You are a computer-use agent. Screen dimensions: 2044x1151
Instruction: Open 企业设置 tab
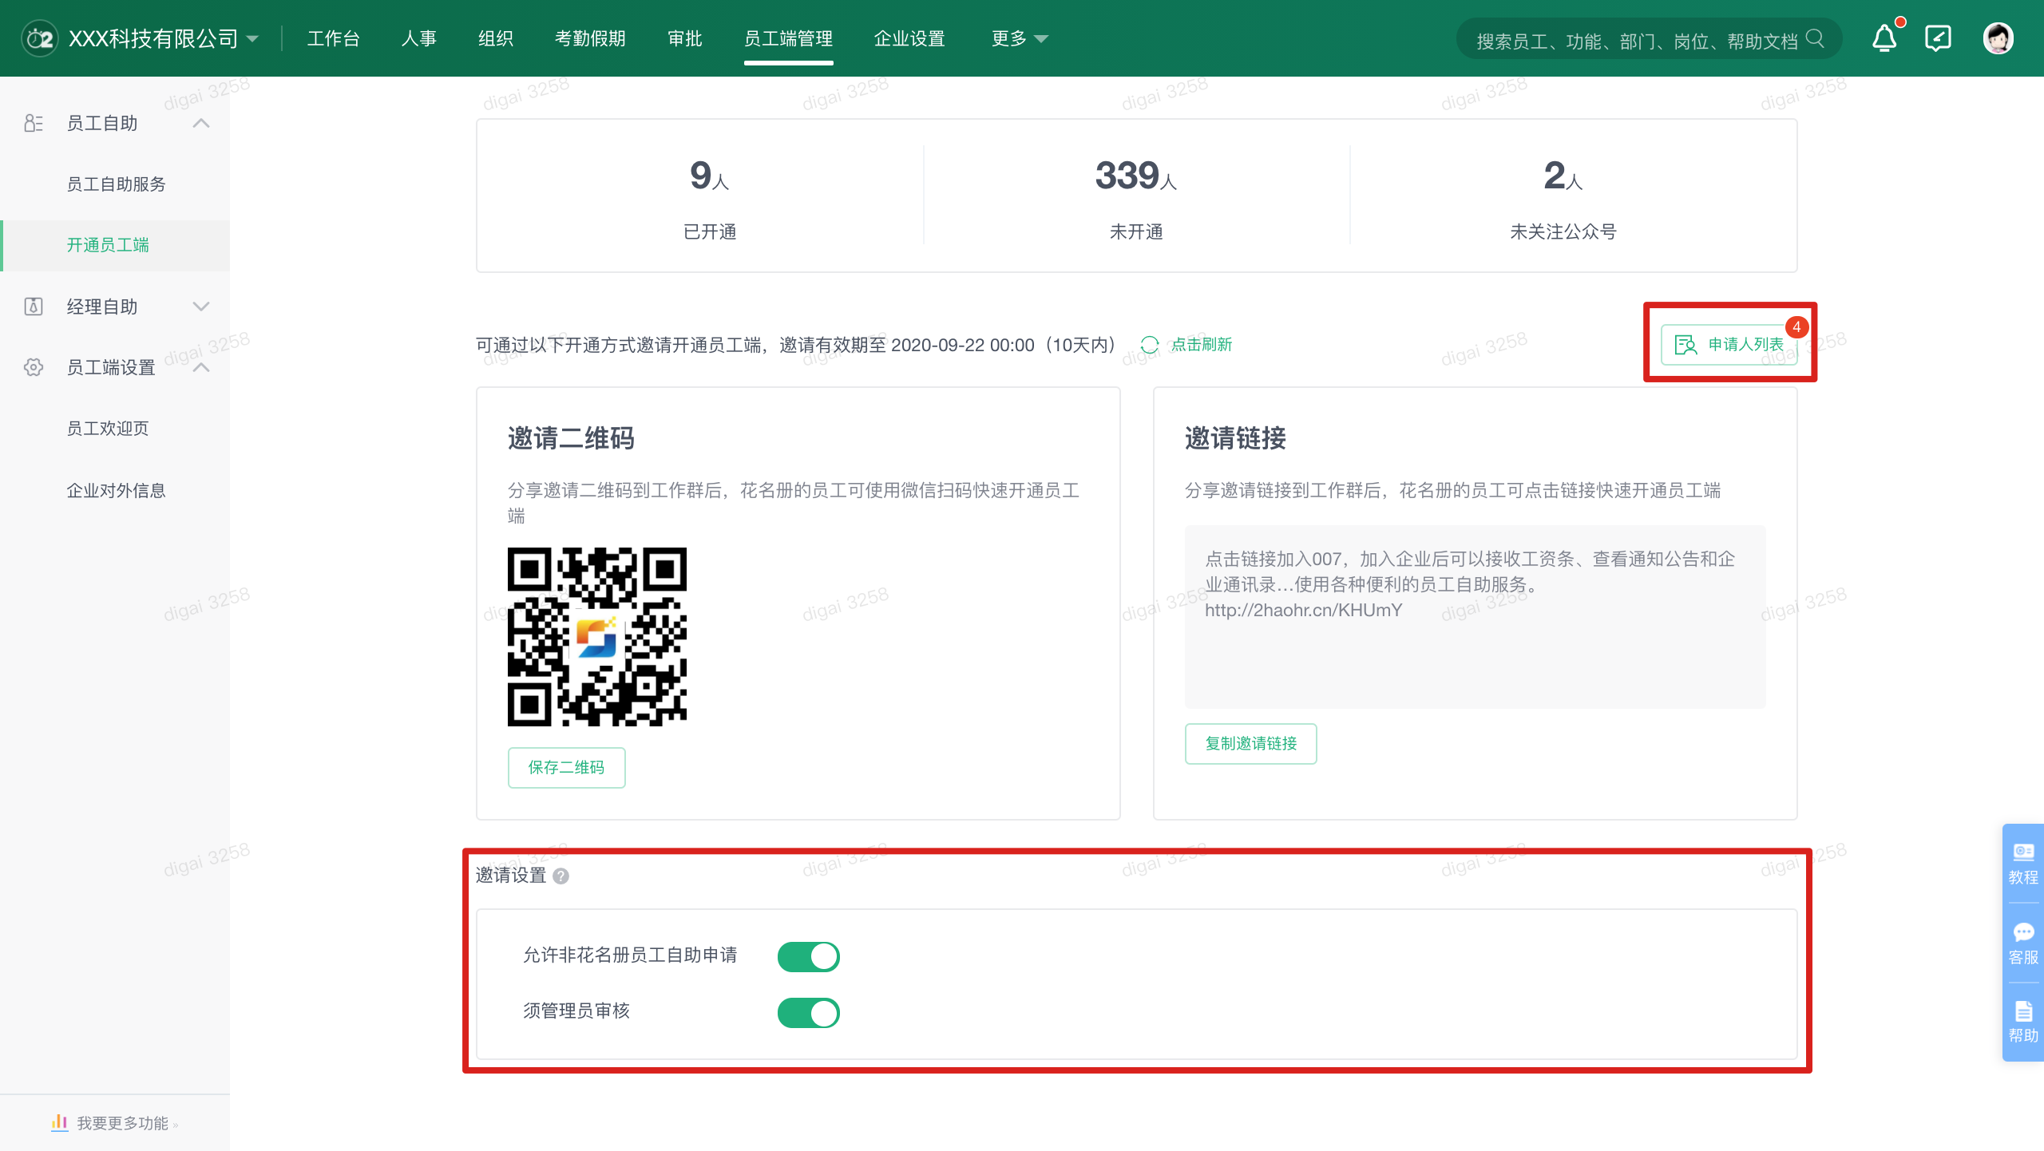pos(909,38)
